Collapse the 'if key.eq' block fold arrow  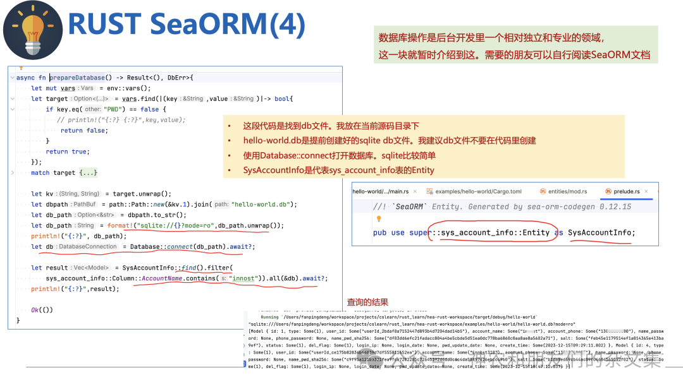click(12, 109)
